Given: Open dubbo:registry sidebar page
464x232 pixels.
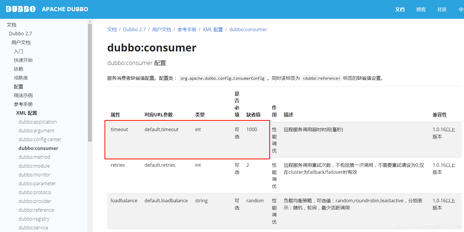Looking at the screenshot, I should pyautogui.click(x=34, y=219).
